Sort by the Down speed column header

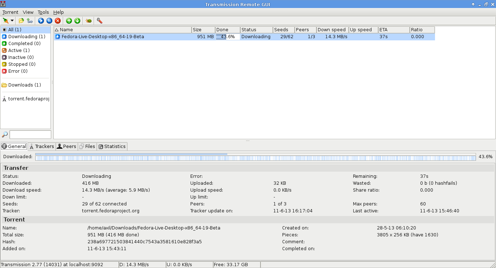pyautogui.click(x=333, y=30)
